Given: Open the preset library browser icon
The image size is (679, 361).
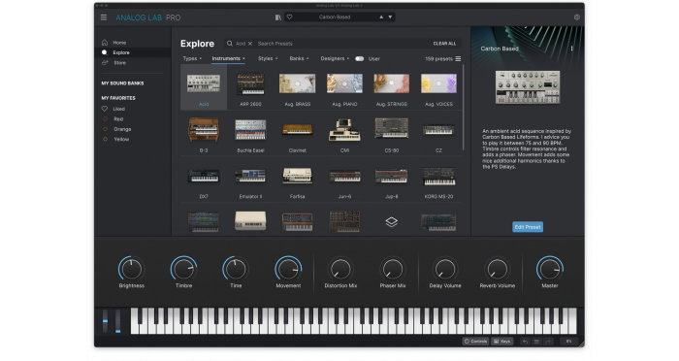Looking at the screenshot, I should [x=278, y=17].
